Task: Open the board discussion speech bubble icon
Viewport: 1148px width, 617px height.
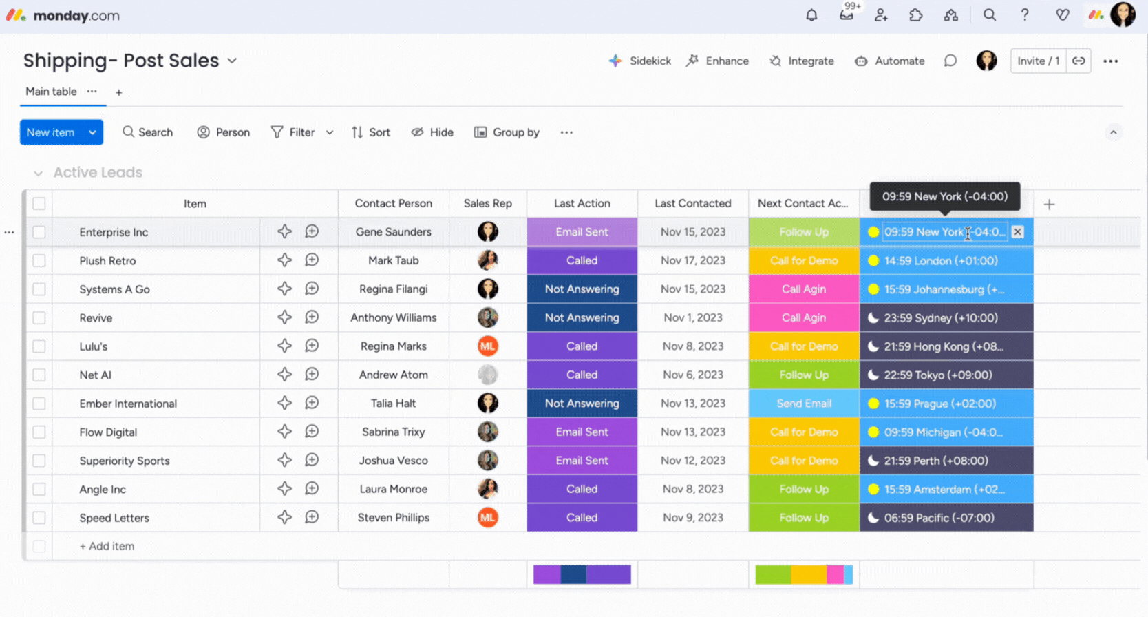Action: pyautogui.click(x=950, y=61)
